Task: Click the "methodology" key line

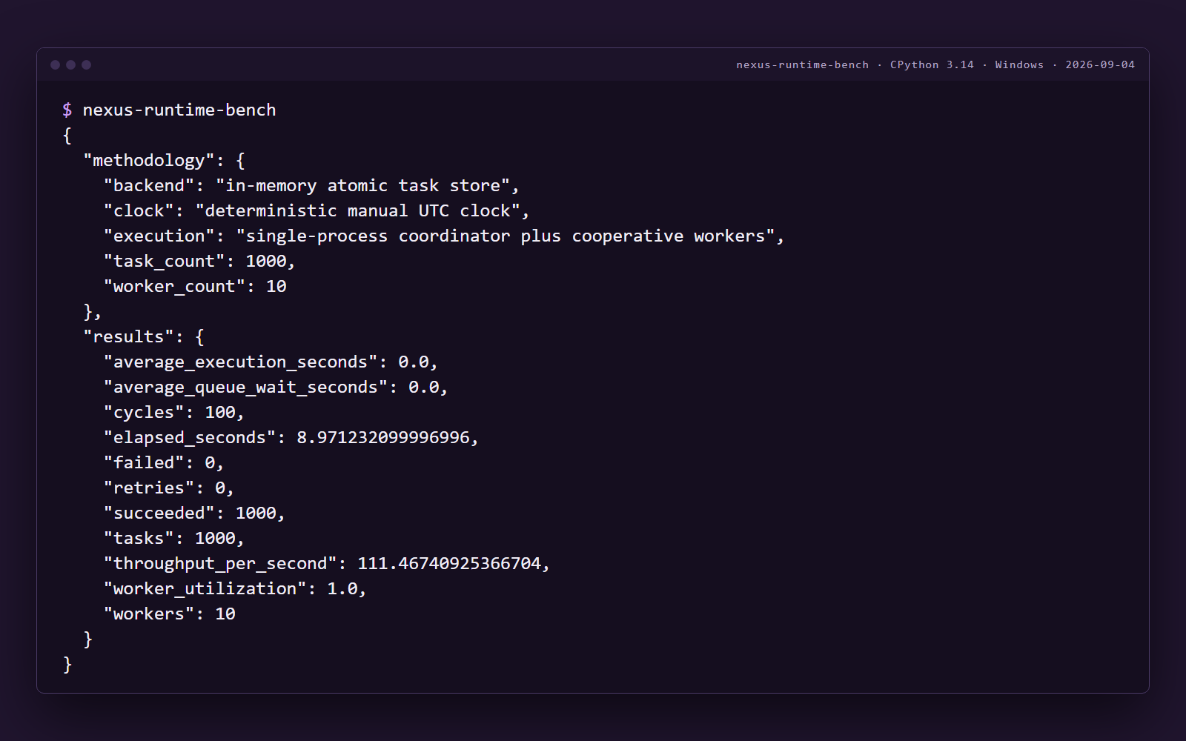Action: (x=164, y=161)
